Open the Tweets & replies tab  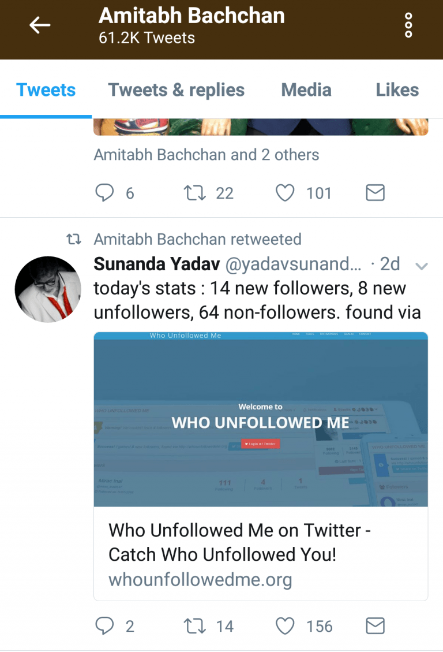(177, 90)
